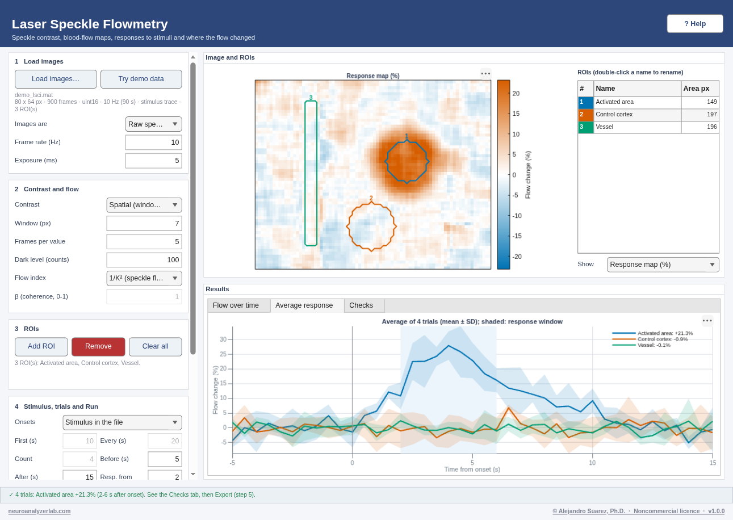Viewport: 733px width, 520px height.
Task: Click the left panel vertical scrollbar thumb
Action: pyautogui.click(x=193, y=208)
